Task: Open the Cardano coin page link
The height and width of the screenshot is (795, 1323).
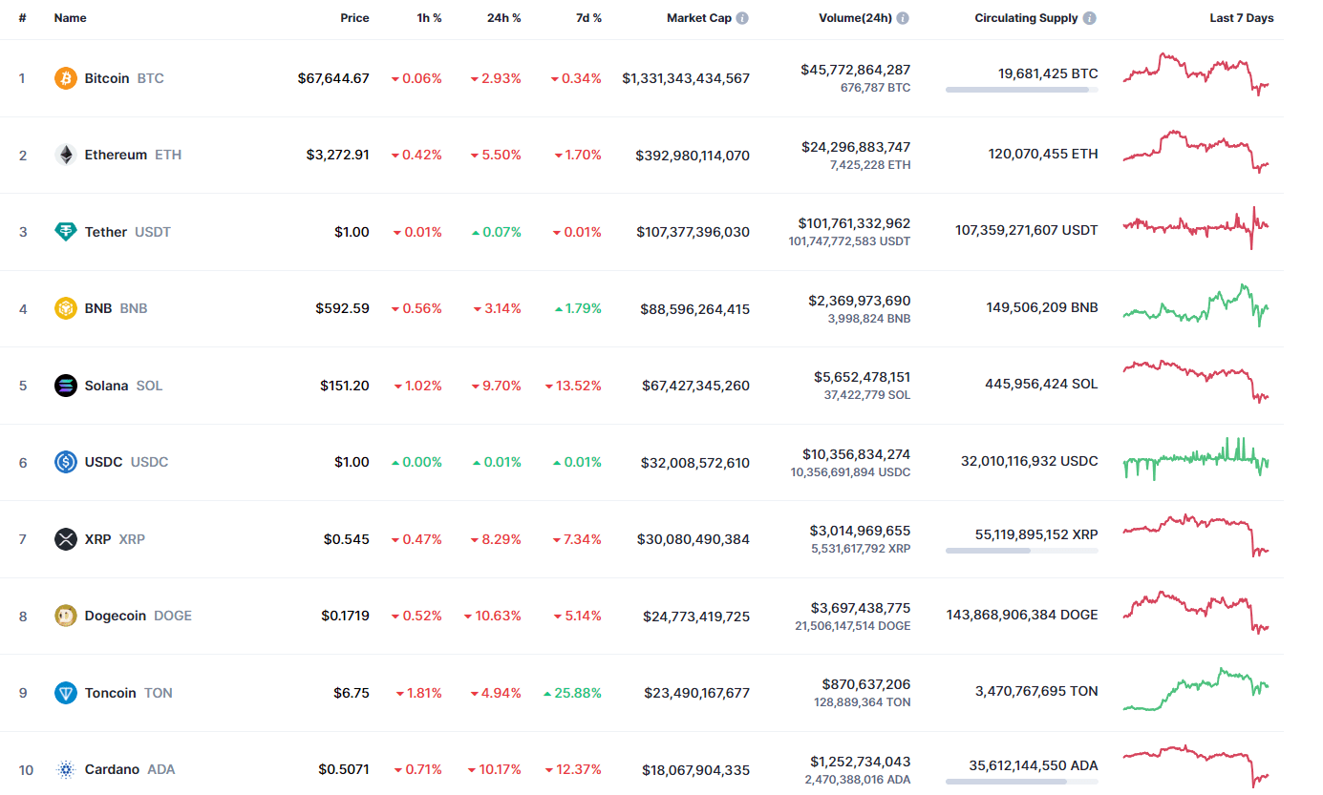Action: pos(113,769)
